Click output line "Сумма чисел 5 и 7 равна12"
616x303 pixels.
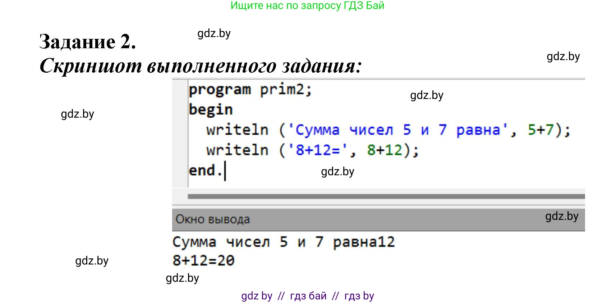pos(283,242)
